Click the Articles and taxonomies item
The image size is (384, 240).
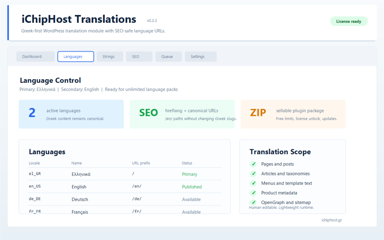(285, 174)
